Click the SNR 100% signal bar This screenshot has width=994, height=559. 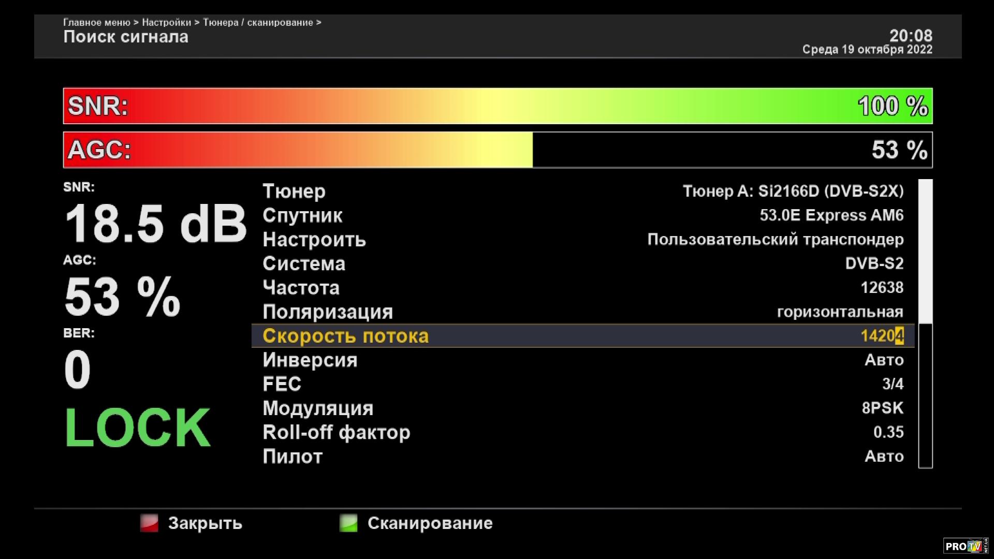(x=498, y=106)
